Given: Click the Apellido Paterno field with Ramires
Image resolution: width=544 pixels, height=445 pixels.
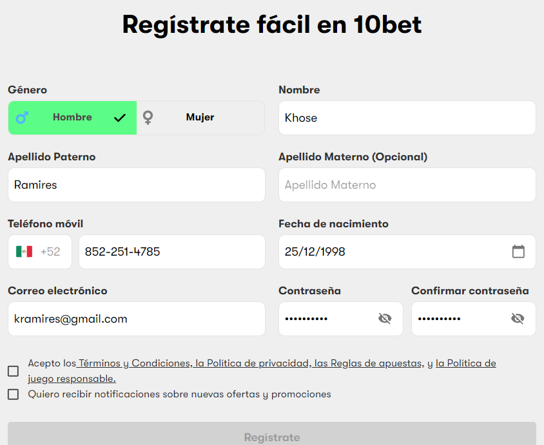Looking at the screenshot, I should (137, 185).
